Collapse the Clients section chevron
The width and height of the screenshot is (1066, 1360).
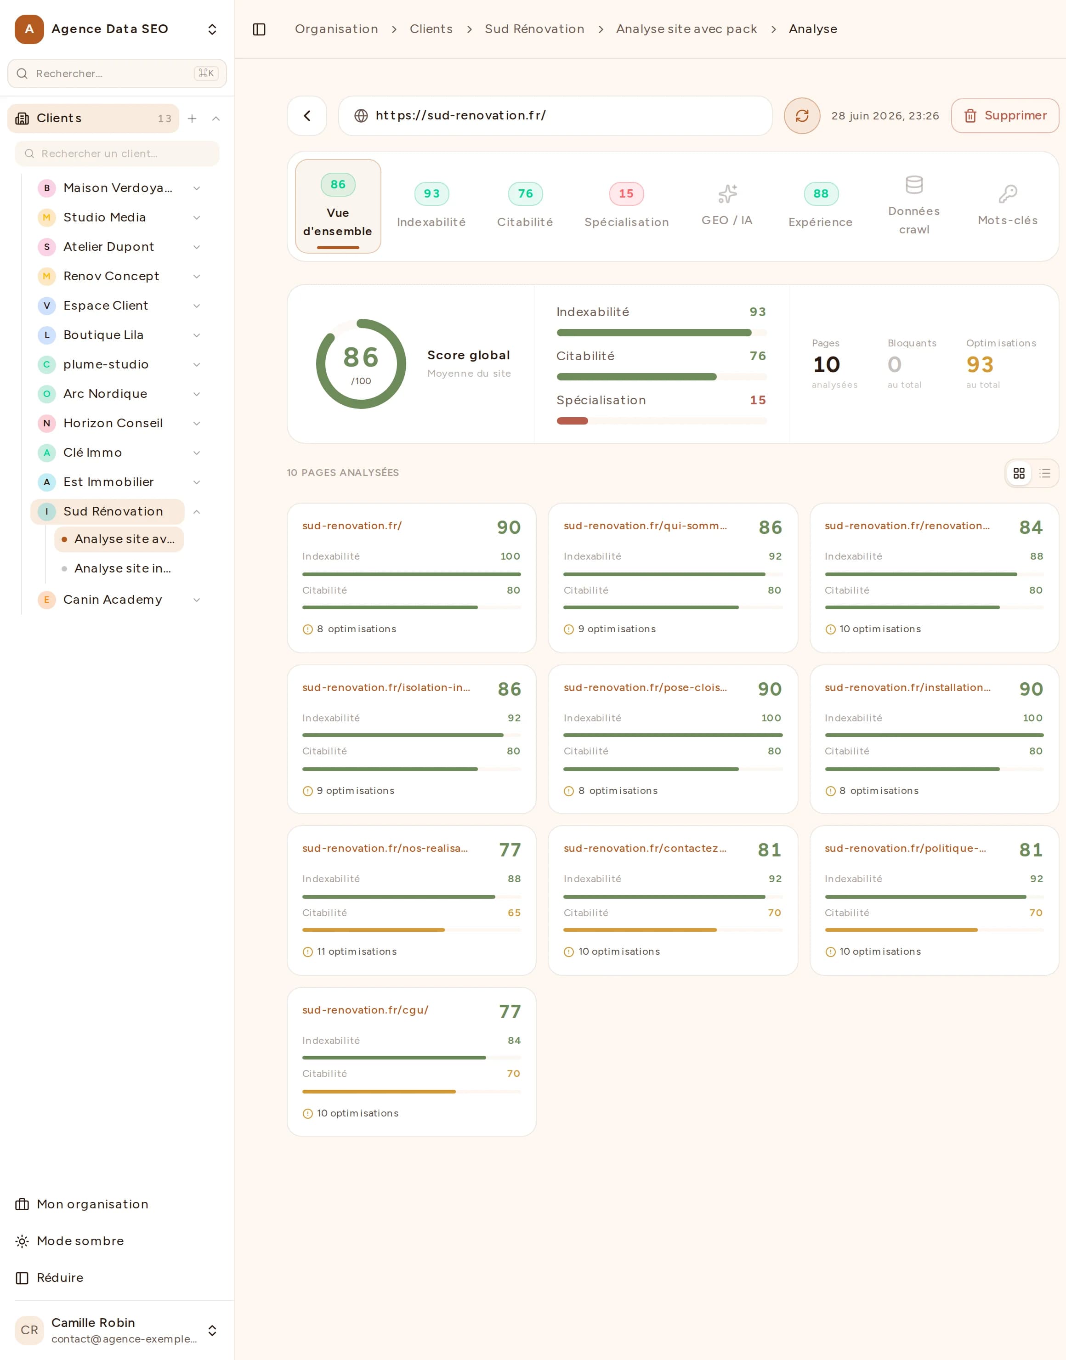(x=216, y=119)
